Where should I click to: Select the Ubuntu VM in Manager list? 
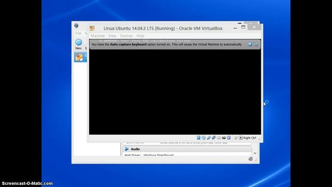point(80,57)
